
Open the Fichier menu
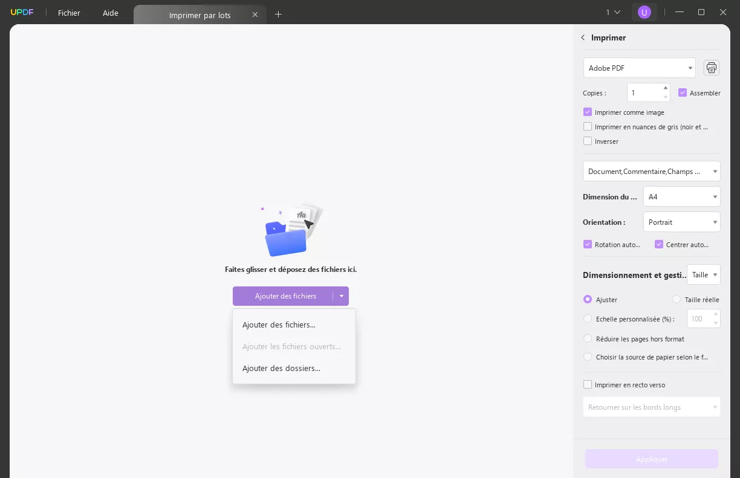69,13
